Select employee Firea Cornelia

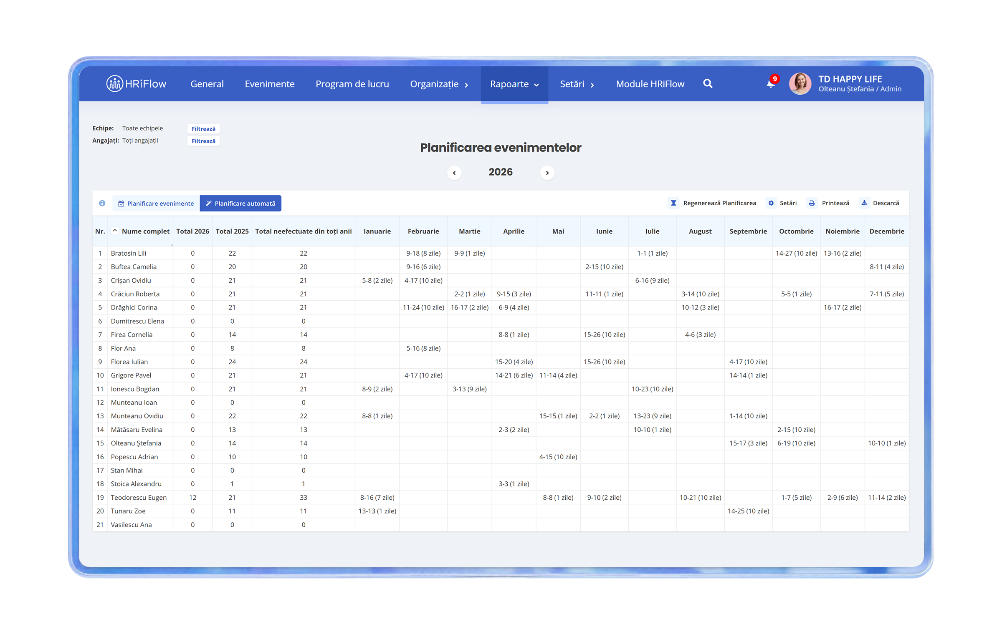coord(132,335)
